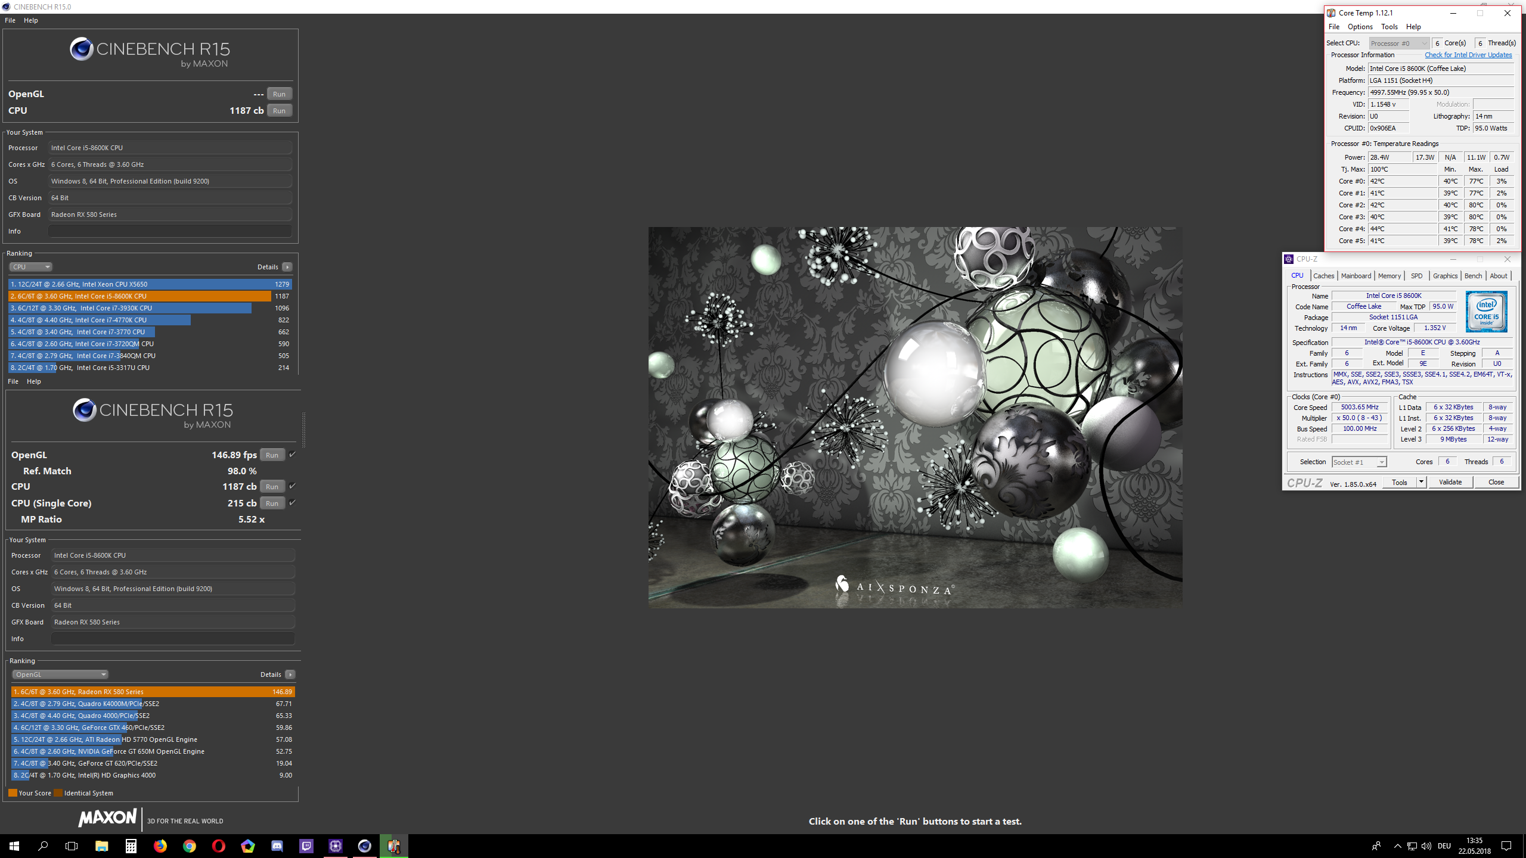
Task: Toggle the OpenGL test checkmark
Action: click(x=292, y=455)
